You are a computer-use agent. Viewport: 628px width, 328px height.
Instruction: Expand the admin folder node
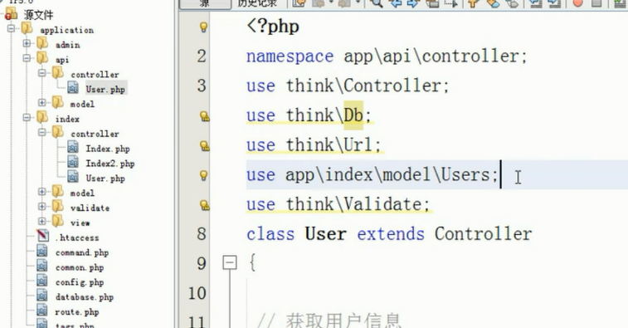27,43
